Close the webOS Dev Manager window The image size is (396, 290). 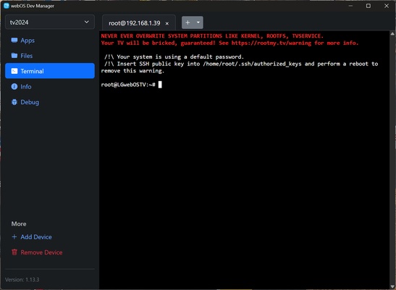tap(387, 6)
